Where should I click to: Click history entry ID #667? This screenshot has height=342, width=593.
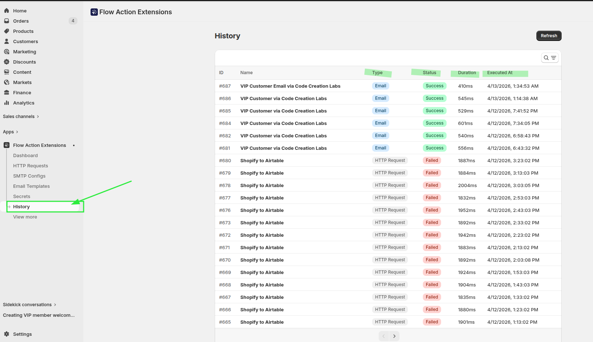coord(225,297)
